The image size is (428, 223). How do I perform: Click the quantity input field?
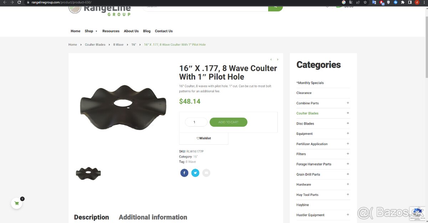pos(196,122)
